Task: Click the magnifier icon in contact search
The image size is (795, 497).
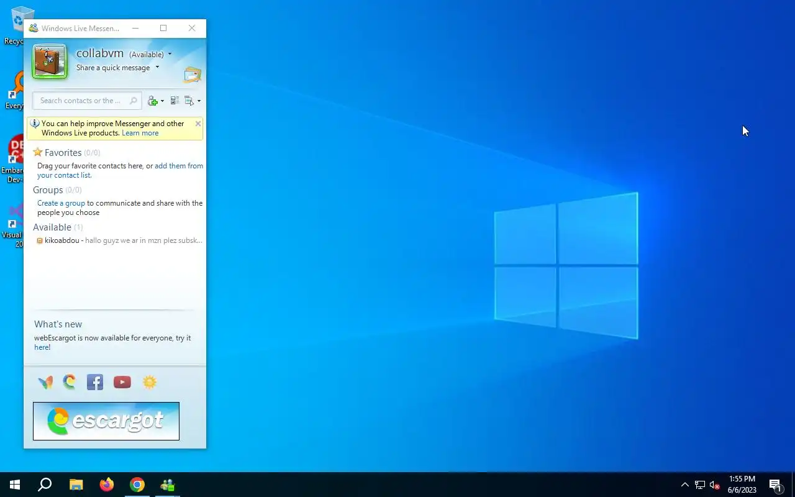Action: [x=134, y=101]
